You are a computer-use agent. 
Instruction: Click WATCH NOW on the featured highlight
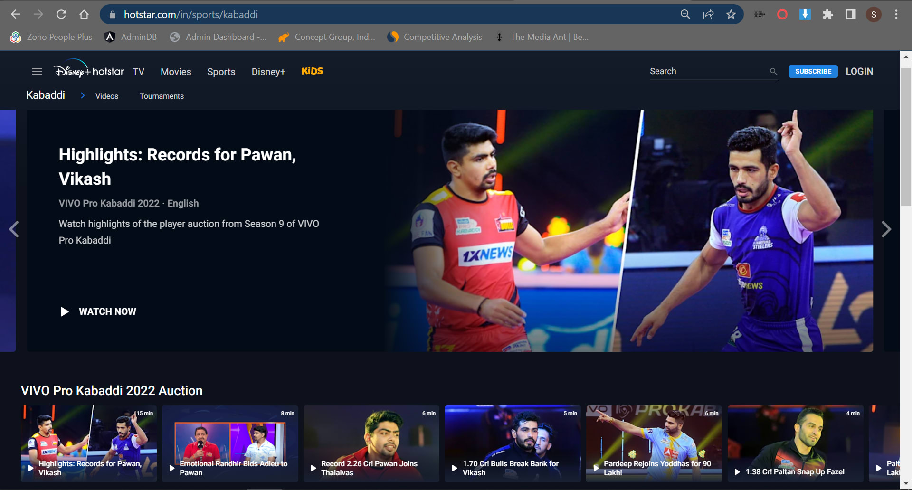pos(98,311)
